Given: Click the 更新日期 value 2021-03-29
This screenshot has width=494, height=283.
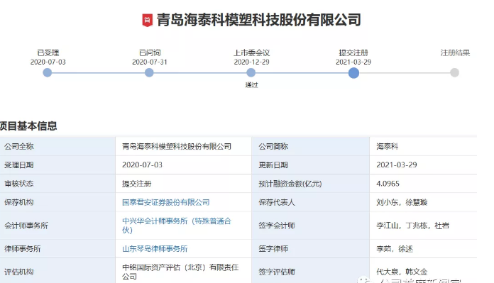Looking at the screenshot, I should [397, 165].
